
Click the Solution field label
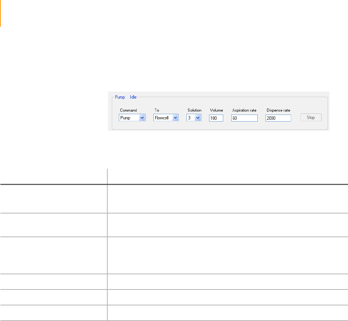pos(194,110)
